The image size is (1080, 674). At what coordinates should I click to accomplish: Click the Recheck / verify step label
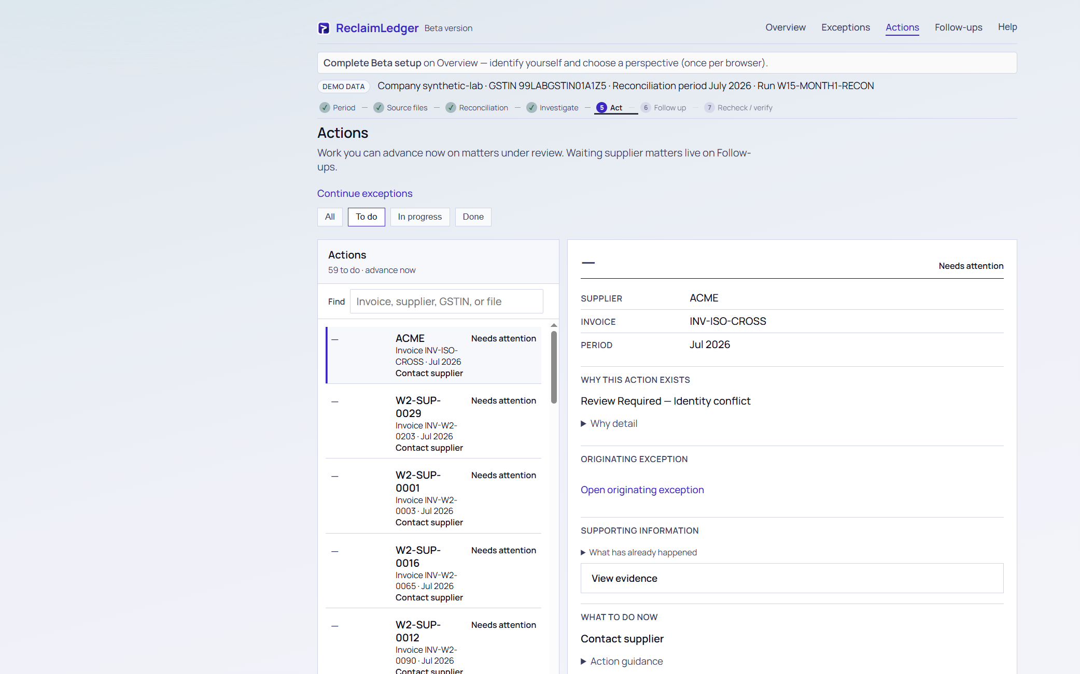tap(745, 108)
